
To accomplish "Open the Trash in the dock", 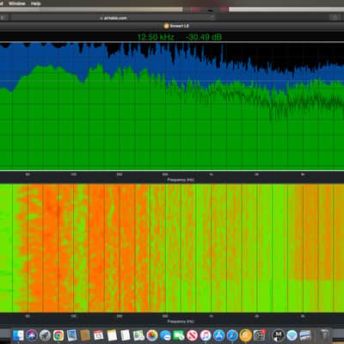I will point(324,335).
